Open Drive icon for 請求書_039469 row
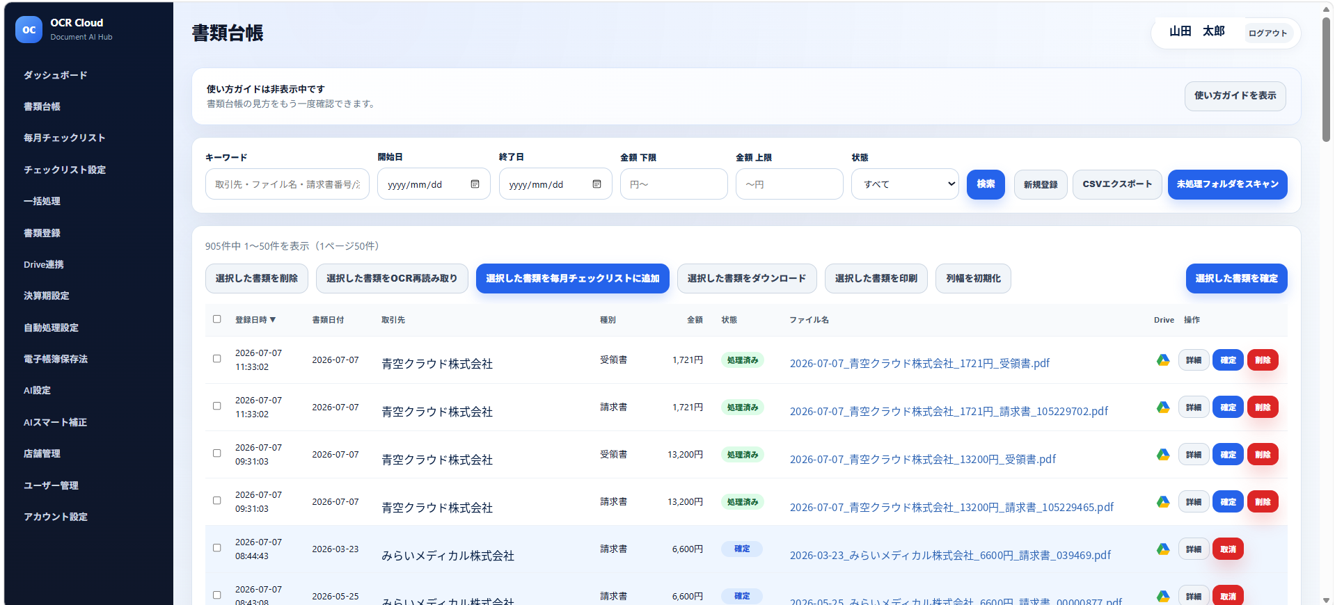 tap(1163, 549)
